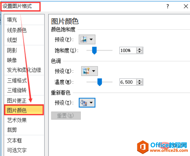
Task: Decrease saturation with the down spinner arrow
Action: 139,52
